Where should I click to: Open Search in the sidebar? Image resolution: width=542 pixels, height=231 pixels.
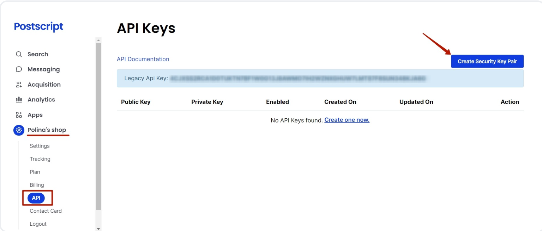coord(38,54)
